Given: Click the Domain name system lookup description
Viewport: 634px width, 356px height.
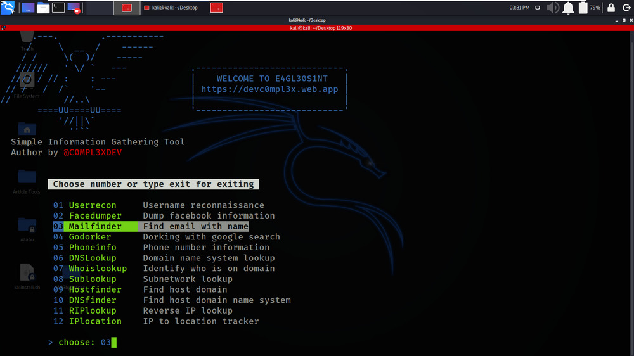Looking at the screenshot, I should (x=209, y=258).
